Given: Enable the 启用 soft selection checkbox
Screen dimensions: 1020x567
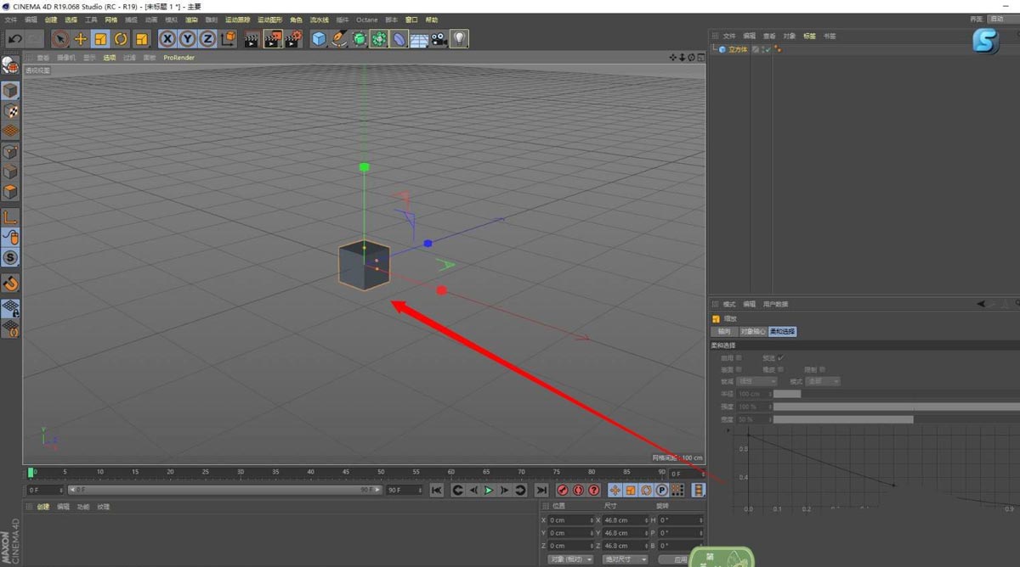Looking at the screenshot, I should click(x=738, y=358).
